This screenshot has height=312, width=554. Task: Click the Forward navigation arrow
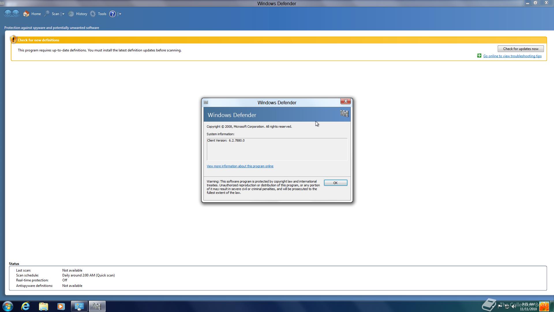tap(16, 13)
